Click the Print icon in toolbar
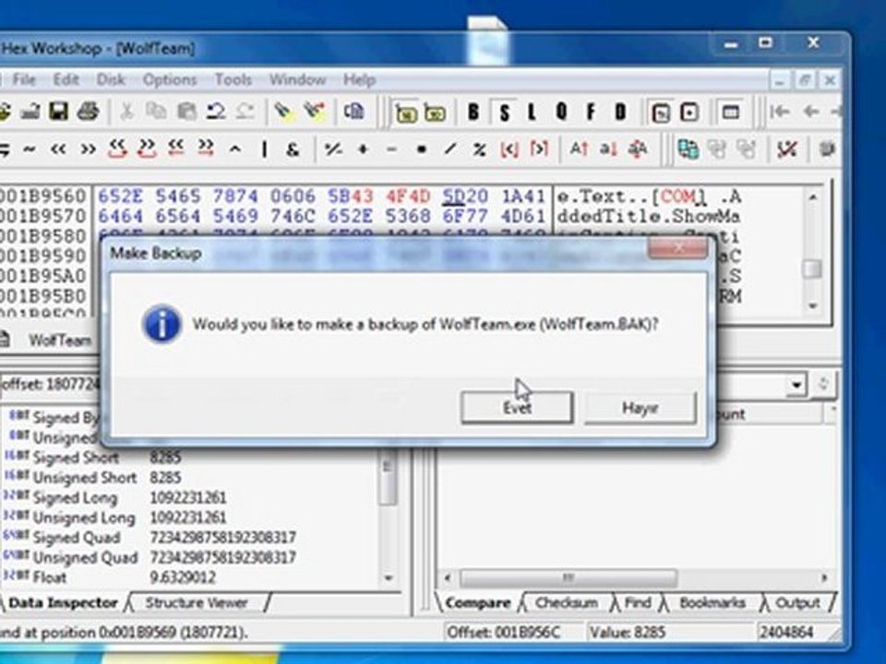Viewport: 886px width, 664px height. [x=89, y=112]
